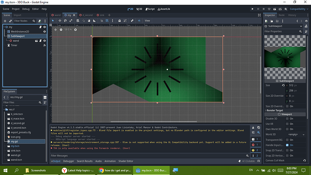Create a new resource in Inspector
Viewport: 311px width, 175px height.
(x=266, y=21)
